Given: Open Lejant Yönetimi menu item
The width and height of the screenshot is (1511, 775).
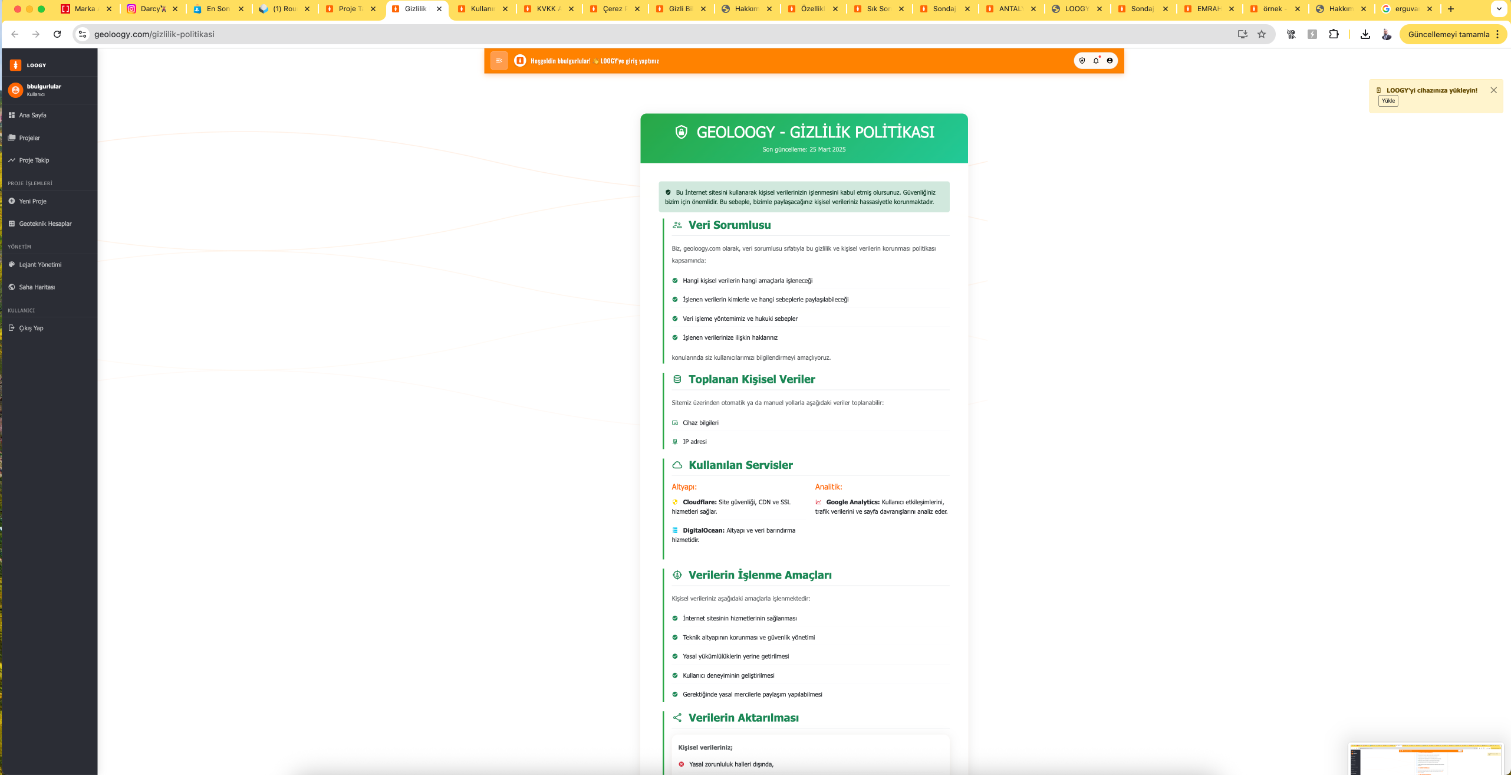Looking at the screenshot, I should pyautogui.click(x=40, y=265).
